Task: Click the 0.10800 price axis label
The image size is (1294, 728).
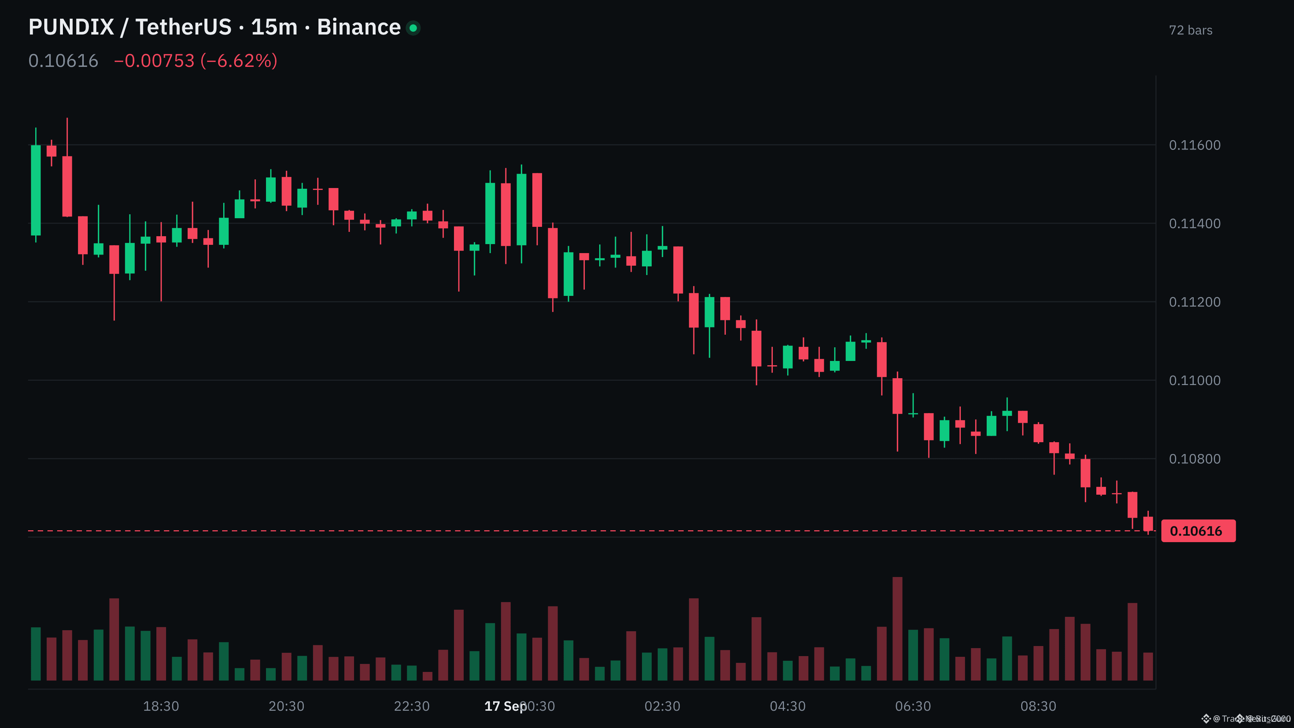Action: coord(1194,459)
